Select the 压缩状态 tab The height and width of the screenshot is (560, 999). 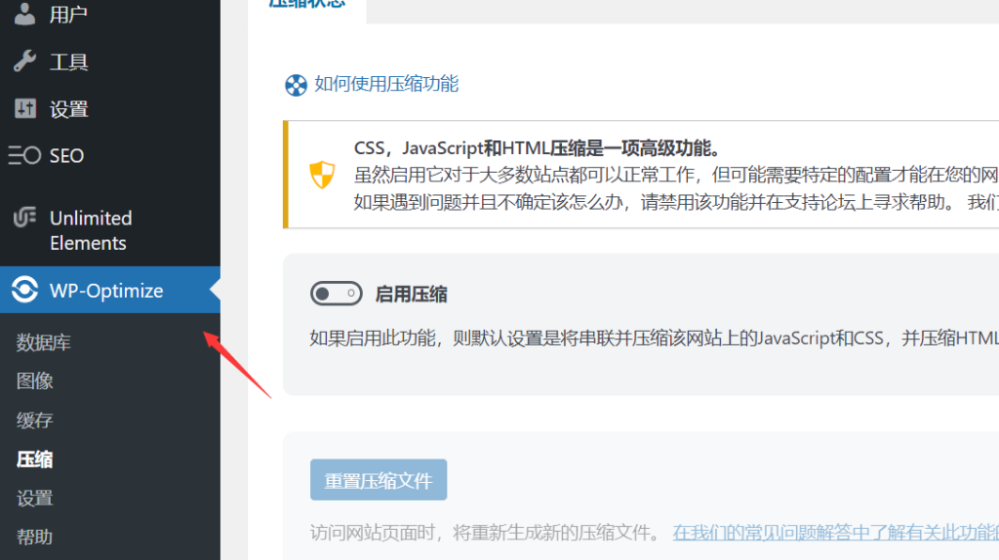(307, 5)
